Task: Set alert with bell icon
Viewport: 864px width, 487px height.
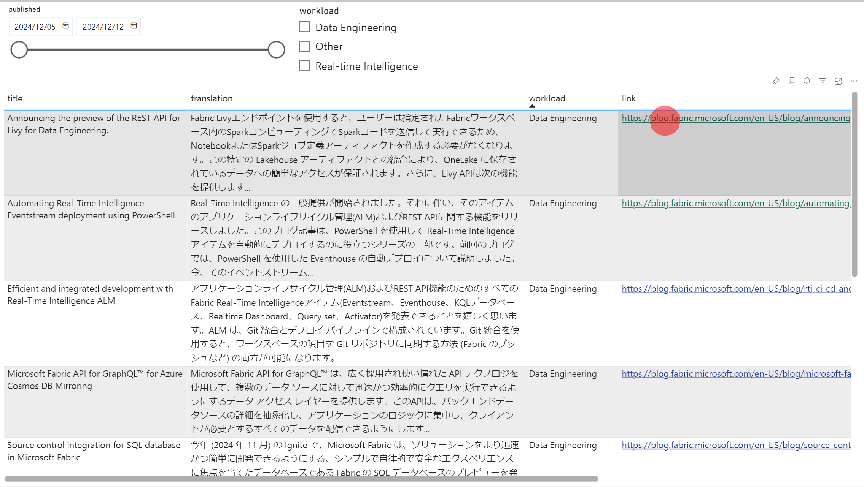Action: pos(807,81)
